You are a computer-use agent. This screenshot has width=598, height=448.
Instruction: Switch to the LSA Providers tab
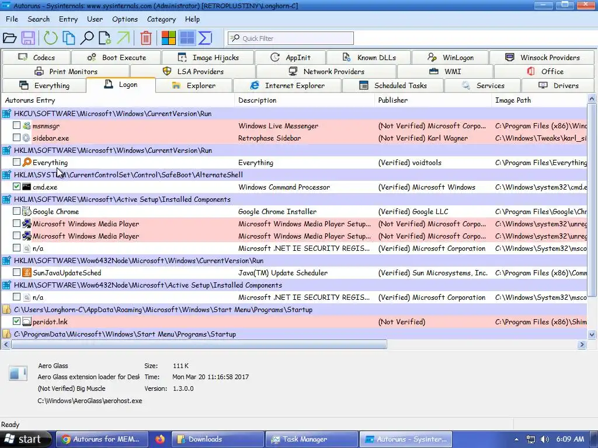click(193, 71)
